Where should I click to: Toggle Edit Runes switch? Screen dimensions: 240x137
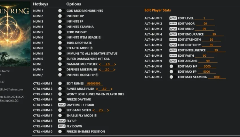pos(62,83)
